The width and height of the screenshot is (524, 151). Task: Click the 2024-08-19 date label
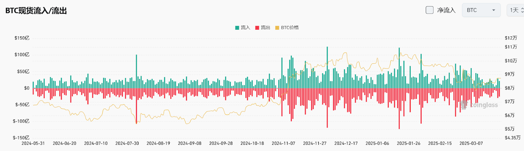pyautogui.click(x=158, y=144)
